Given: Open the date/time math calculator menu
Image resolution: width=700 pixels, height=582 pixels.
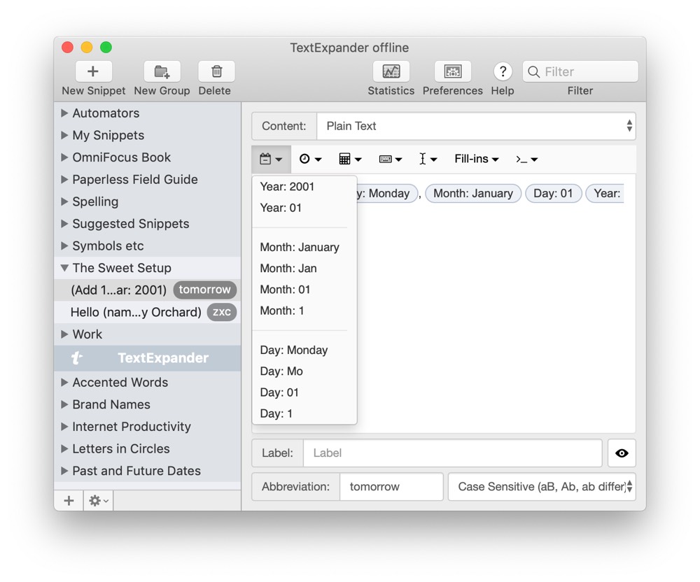Looking at the screenshot, I should point(351,159).
